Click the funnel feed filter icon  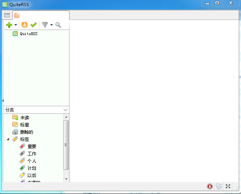point(45,25)
